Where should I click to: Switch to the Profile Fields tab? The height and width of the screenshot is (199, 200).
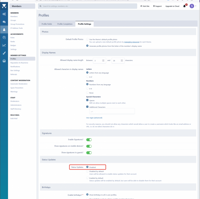click(47, 24)
